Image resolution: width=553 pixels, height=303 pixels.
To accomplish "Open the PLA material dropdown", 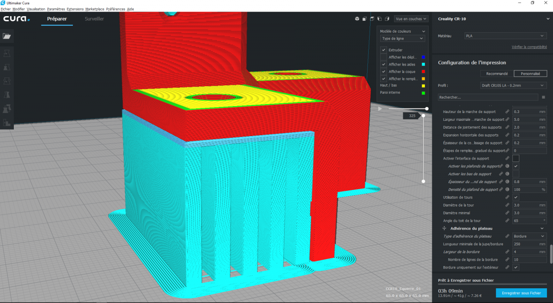I will 506,36.
